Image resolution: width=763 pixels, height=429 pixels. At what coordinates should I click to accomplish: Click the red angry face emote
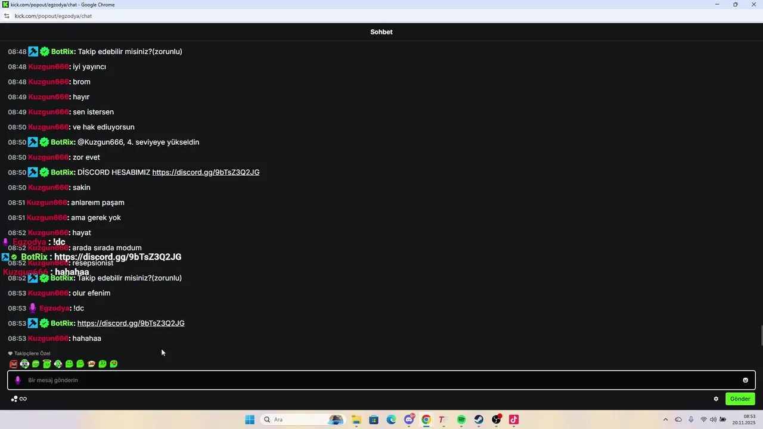coord(14,364)
